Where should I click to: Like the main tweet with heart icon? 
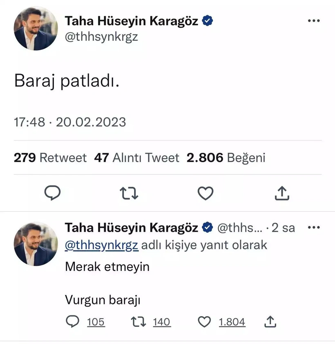pyautogui.click(x=205, y=193)
